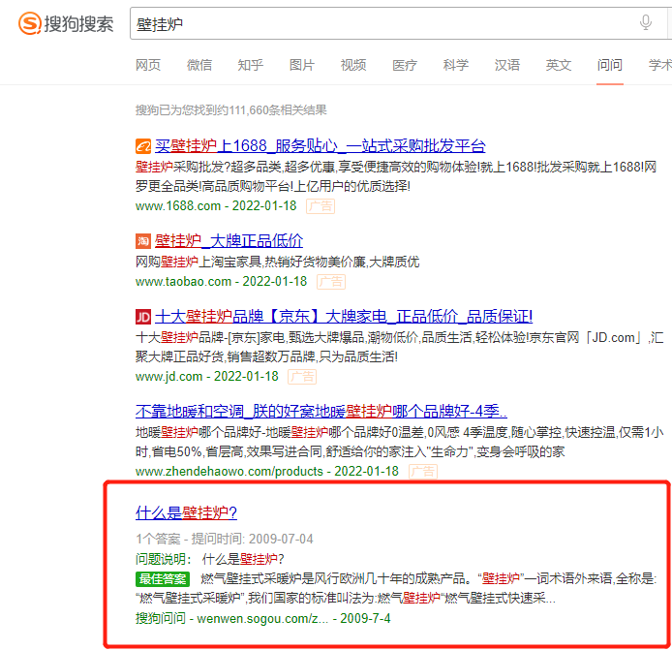
Task: Switch to the 视频 tab
Action: coord(353,65)
